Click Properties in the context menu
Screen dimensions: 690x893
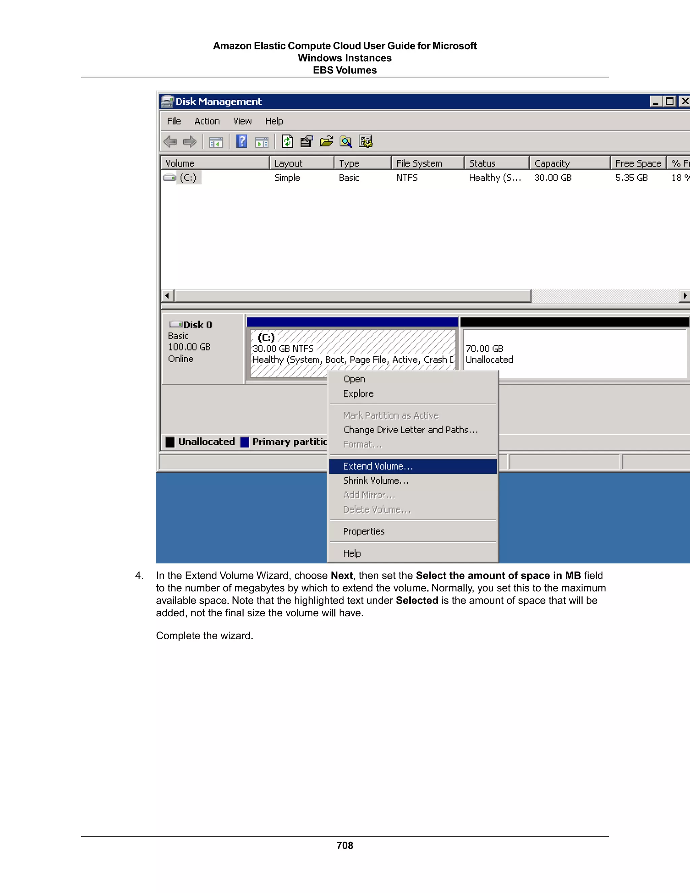point(364,531)
